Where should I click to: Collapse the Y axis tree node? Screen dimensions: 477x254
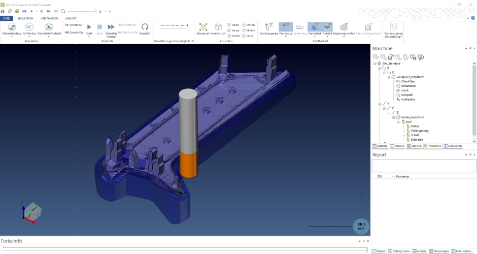tap(380, 104)
